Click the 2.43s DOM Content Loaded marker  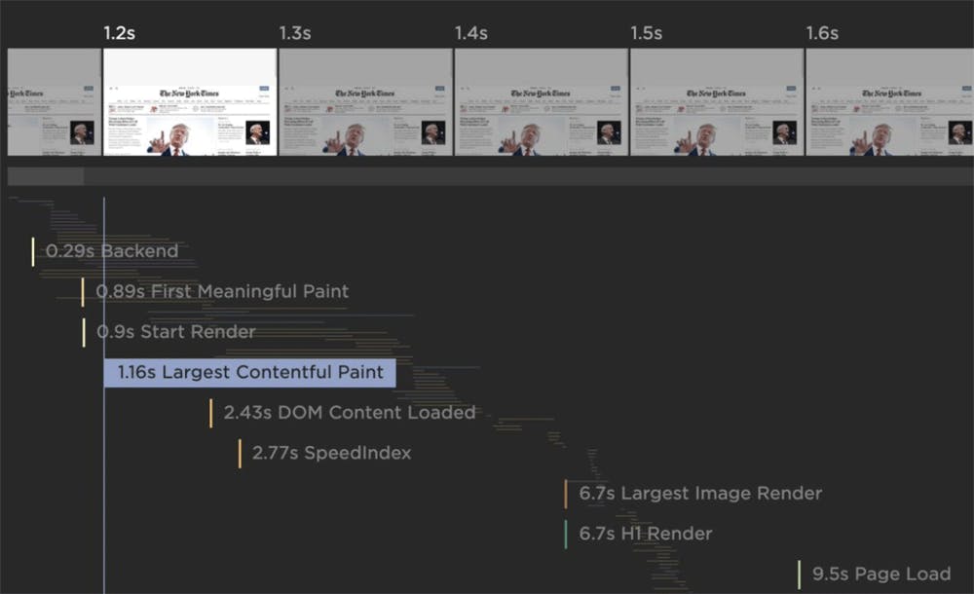pyautogui.click(x=349, y=413)
